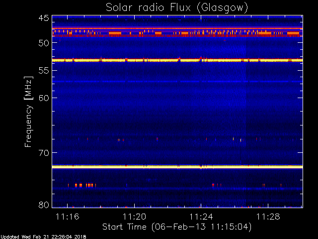318x239 pixels.
Task: Click the 'Frequency [MHz]' axis label
Action: point(28,112)
